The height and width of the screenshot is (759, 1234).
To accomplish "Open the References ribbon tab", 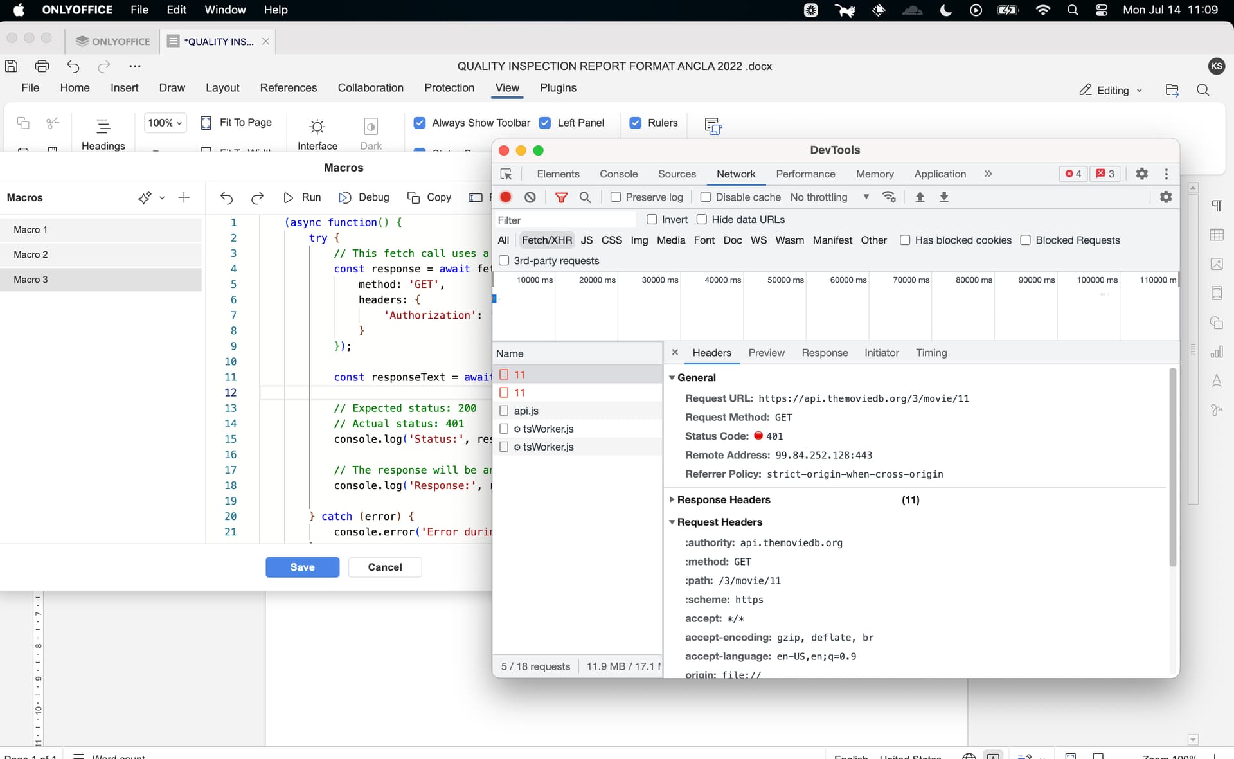I will coord(289,88).
